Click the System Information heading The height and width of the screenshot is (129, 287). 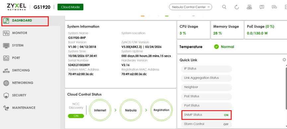[83, 27]
